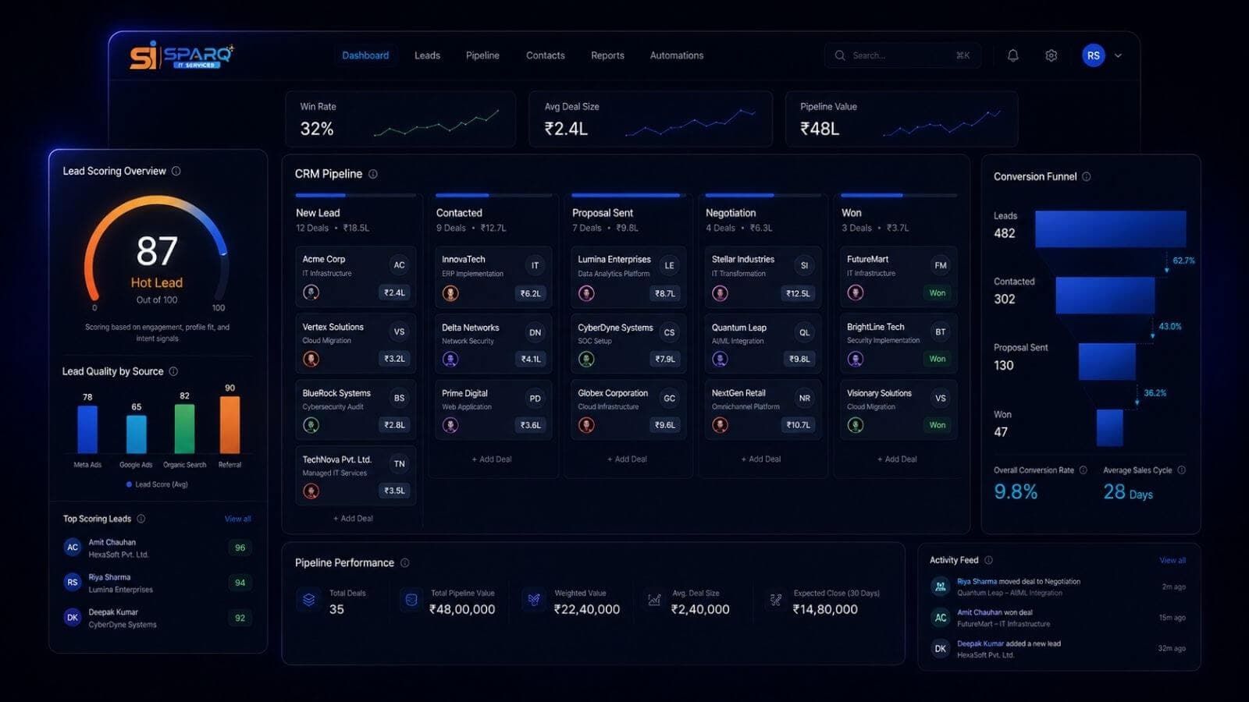
Task: Click the Win Rate 32% card
Action: pyautogui.click(x=400, y=119)
